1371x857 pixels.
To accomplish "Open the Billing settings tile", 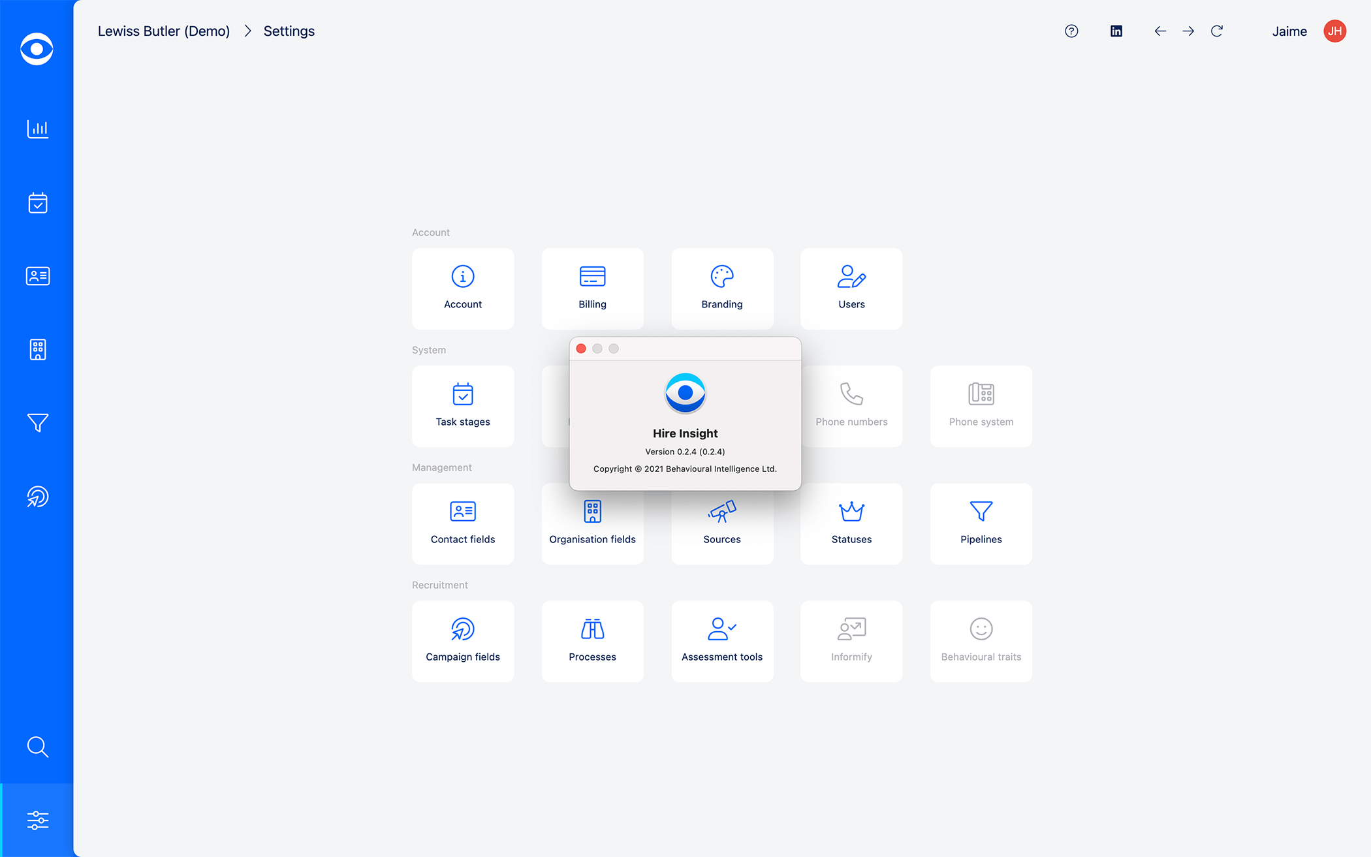I will point(592,288).
